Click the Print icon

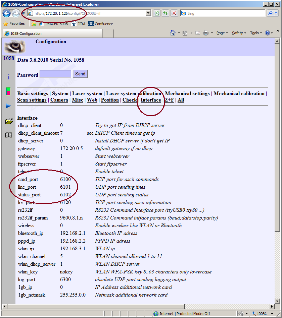tap(206, 33)
